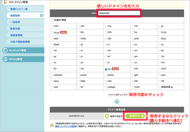The height and width of the screenshot is (132, 190).
Task: Check the or.jp domain checkbox
Action: click(x=160, y=32)
